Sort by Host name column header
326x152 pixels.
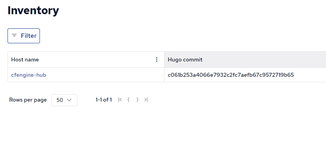tap(25, 59)
